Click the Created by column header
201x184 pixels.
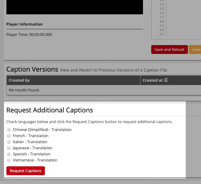[x=19, y=80]
